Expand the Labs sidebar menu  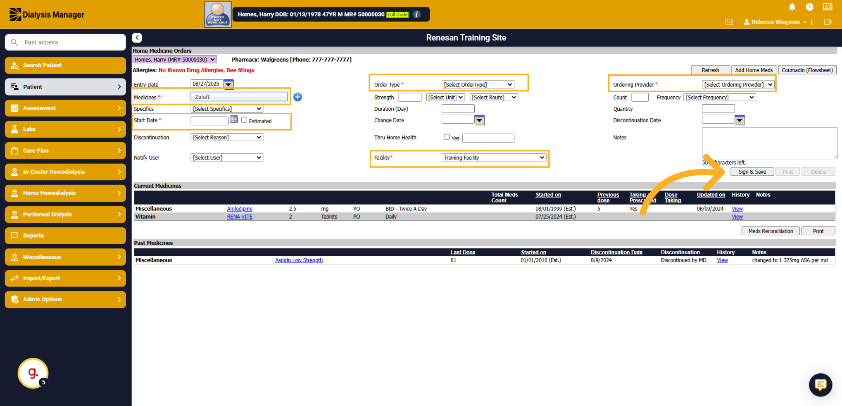[x=65, y=129]
